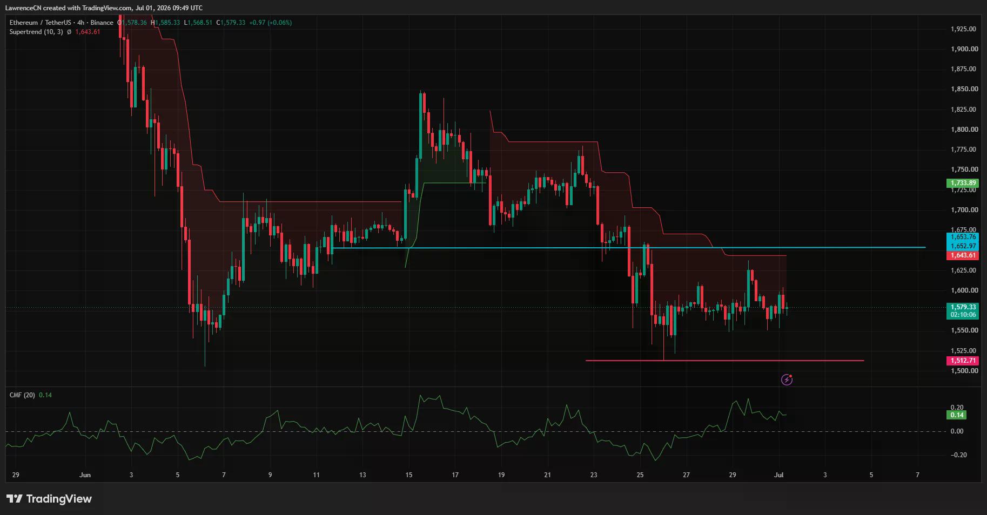Click the 1,850.00 price axis label
This screenshot has height=515, width=987.
click(964, 89)
